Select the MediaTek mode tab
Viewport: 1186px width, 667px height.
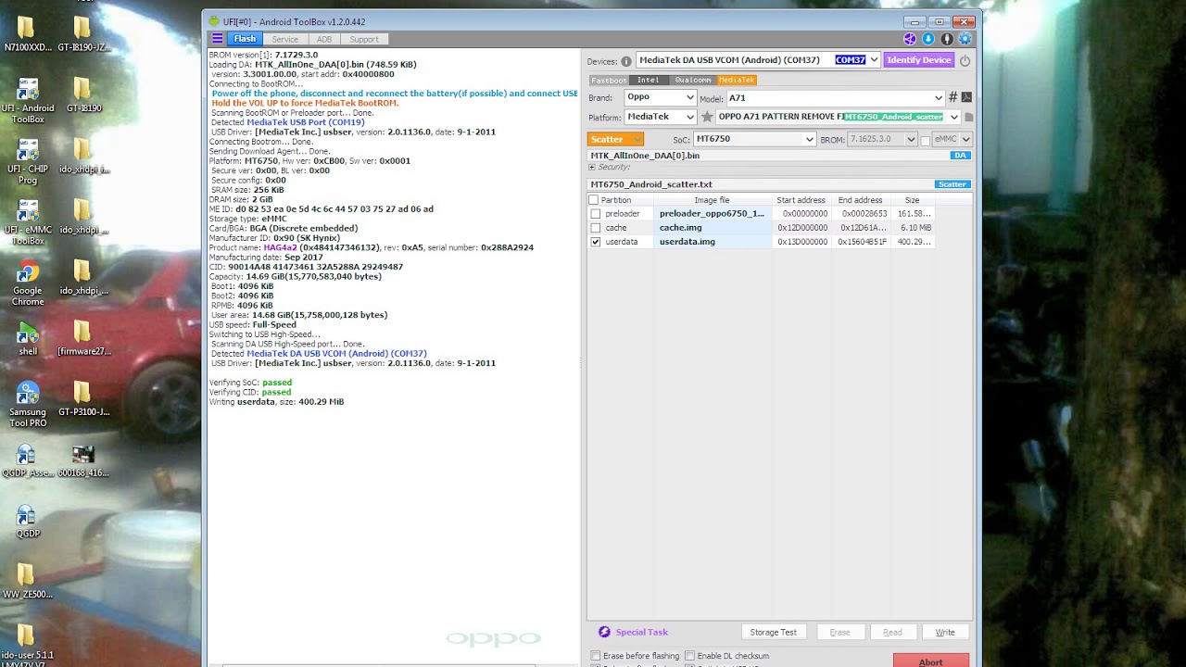[x=737, y=81]
